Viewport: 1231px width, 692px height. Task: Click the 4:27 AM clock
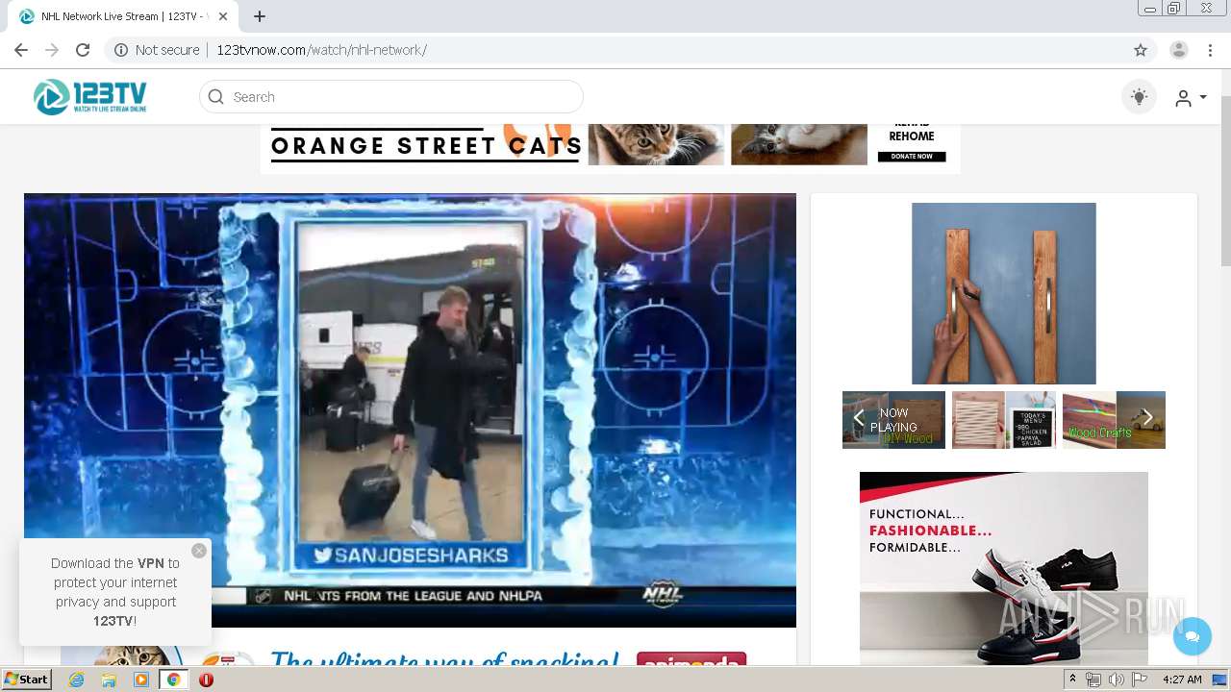(1182, 680)
